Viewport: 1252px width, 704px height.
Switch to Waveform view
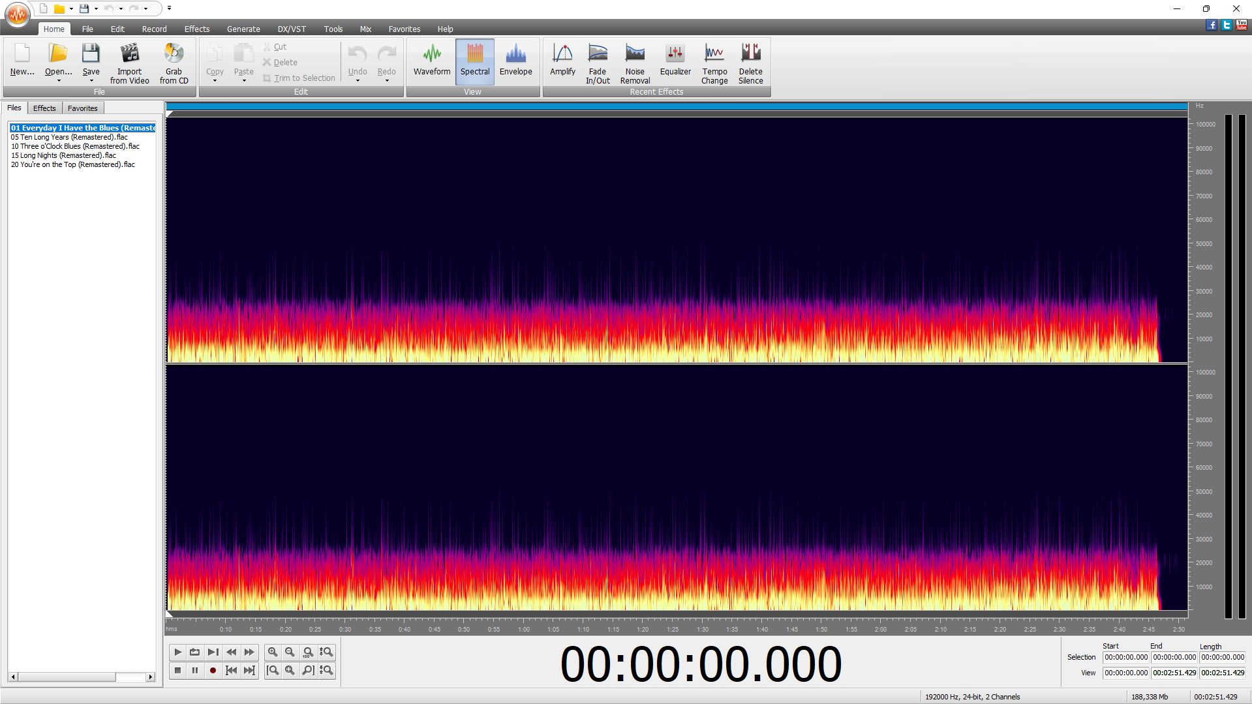431,61
